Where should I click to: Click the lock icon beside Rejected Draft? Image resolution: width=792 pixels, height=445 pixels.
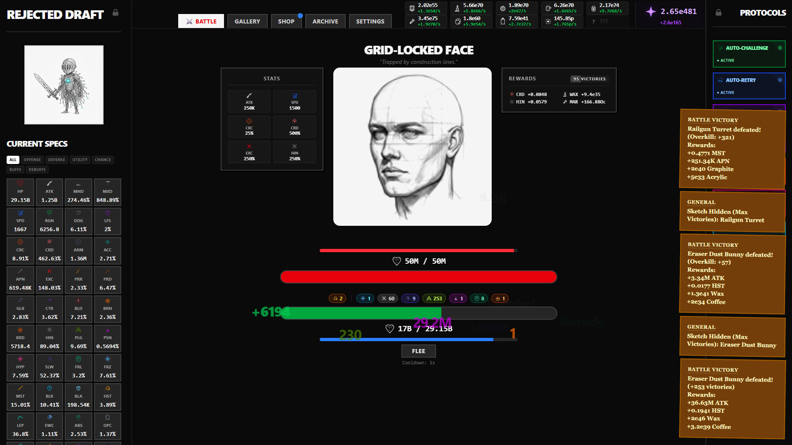pyautogui.click(x=115, y=13)
